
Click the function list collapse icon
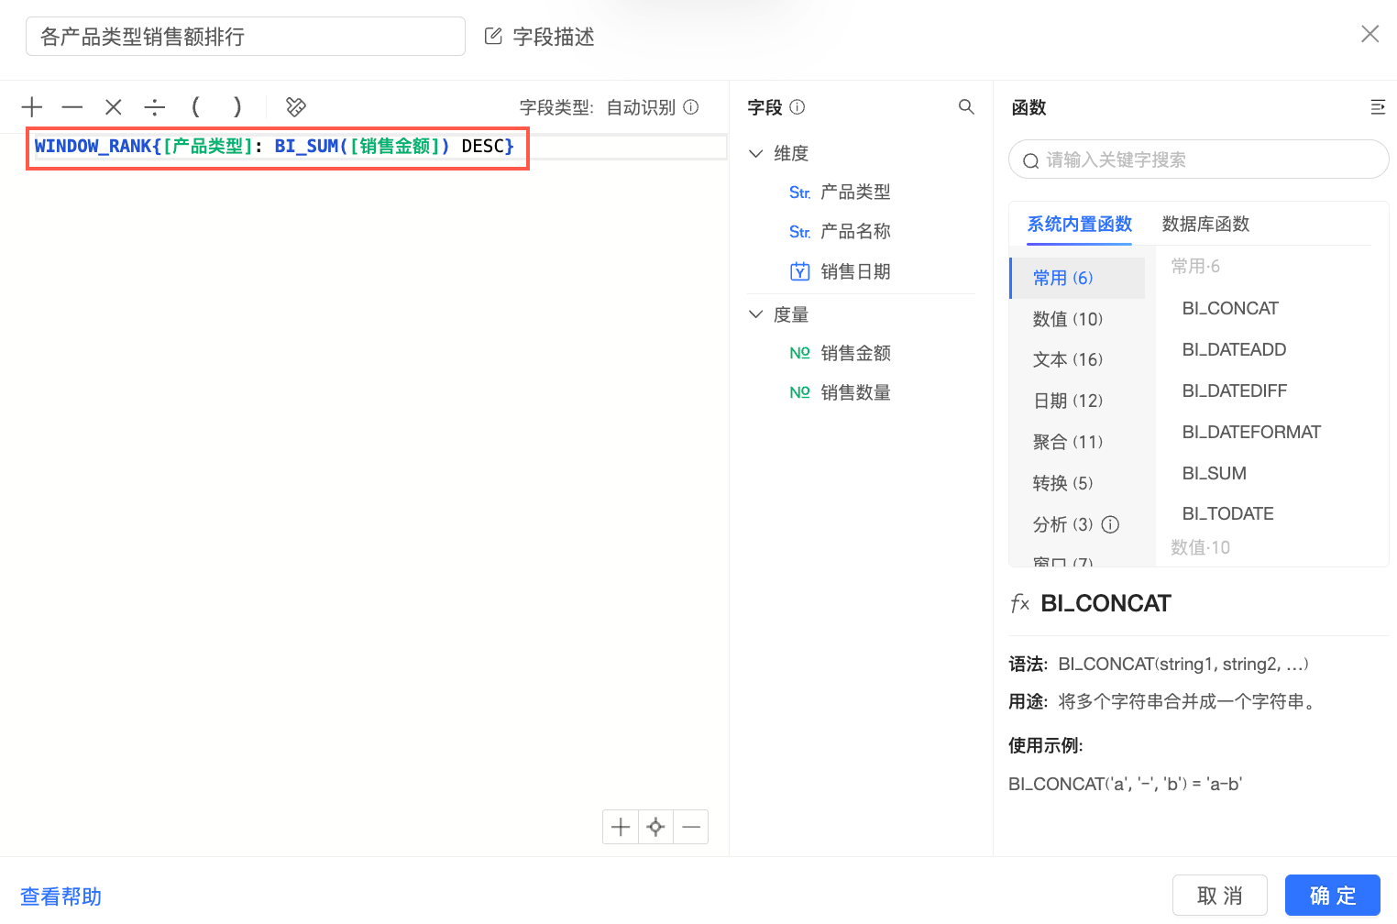(1378, 107)
